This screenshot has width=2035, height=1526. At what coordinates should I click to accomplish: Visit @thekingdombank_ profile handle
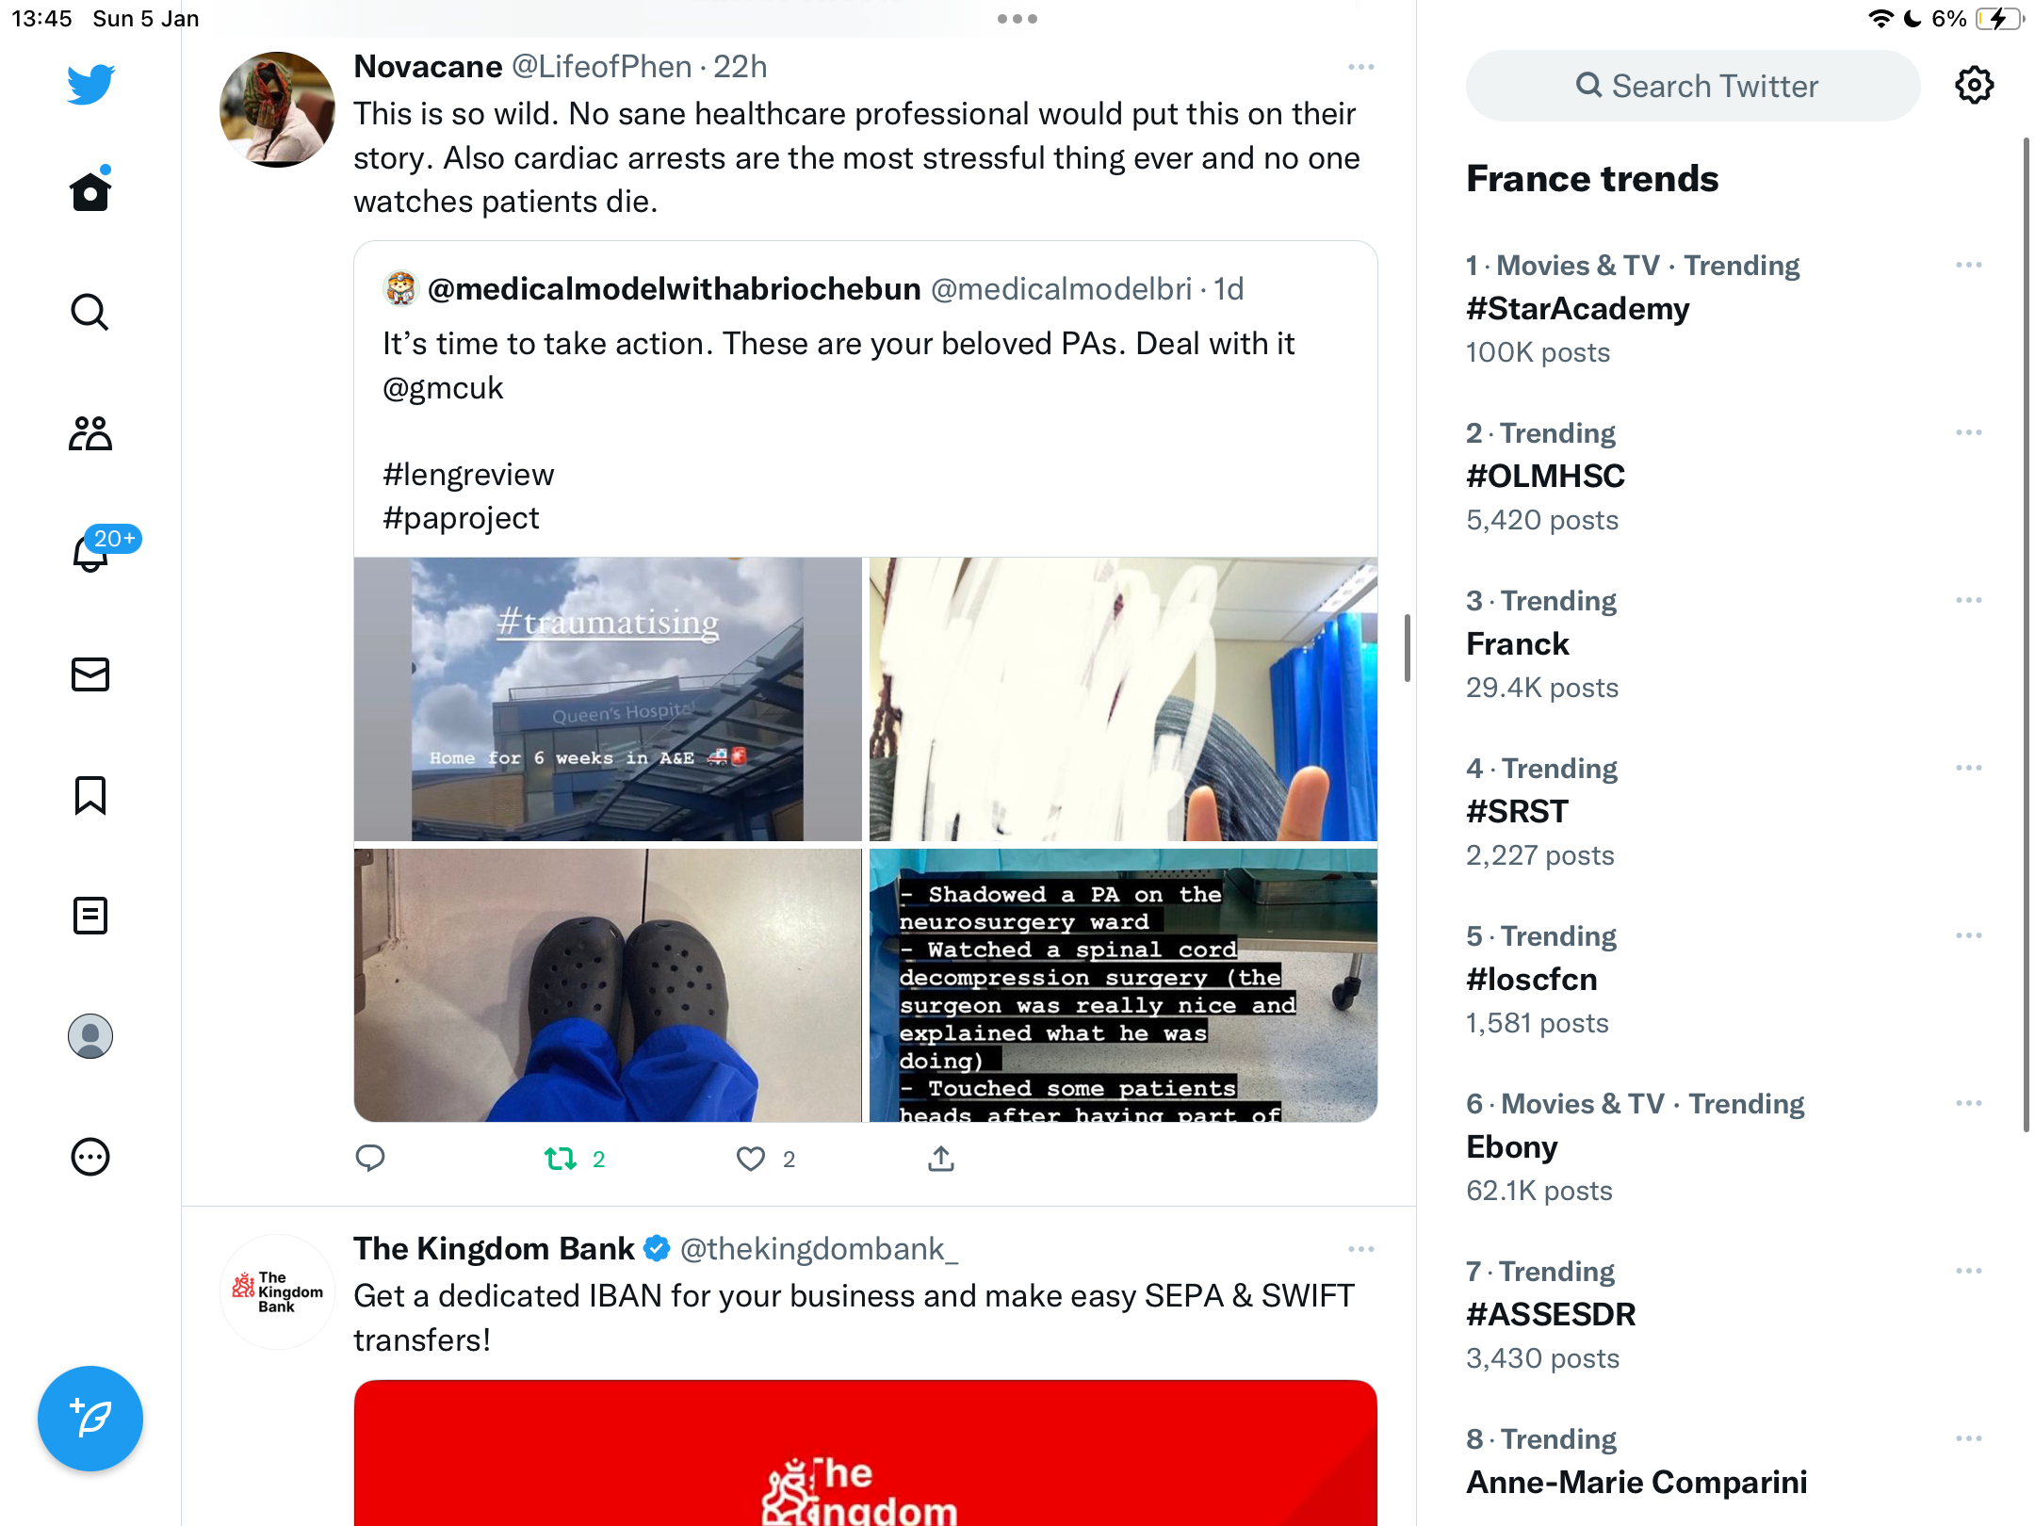pyautogui.click(x=819, y=1248)
